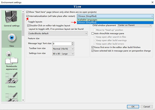Open the partially visible paintbrush category below Colours
155x110 pixels.
11,97
